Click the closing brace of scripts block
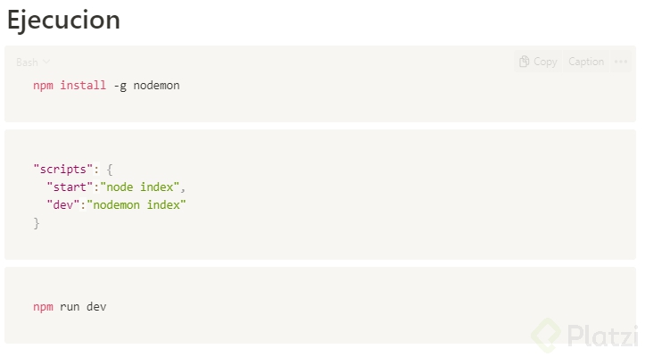Screen dimensions: 645x357 tap(37, 224)
